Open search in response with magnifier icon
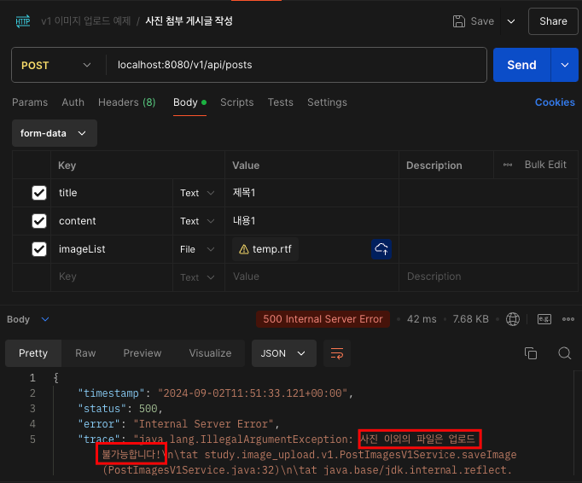The height and width of the screenshot is (483, 582). coord(565,353)
